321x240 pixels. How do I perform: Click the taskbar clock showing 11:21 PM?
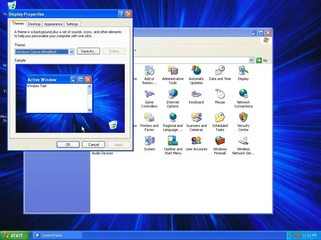point(309,235)
